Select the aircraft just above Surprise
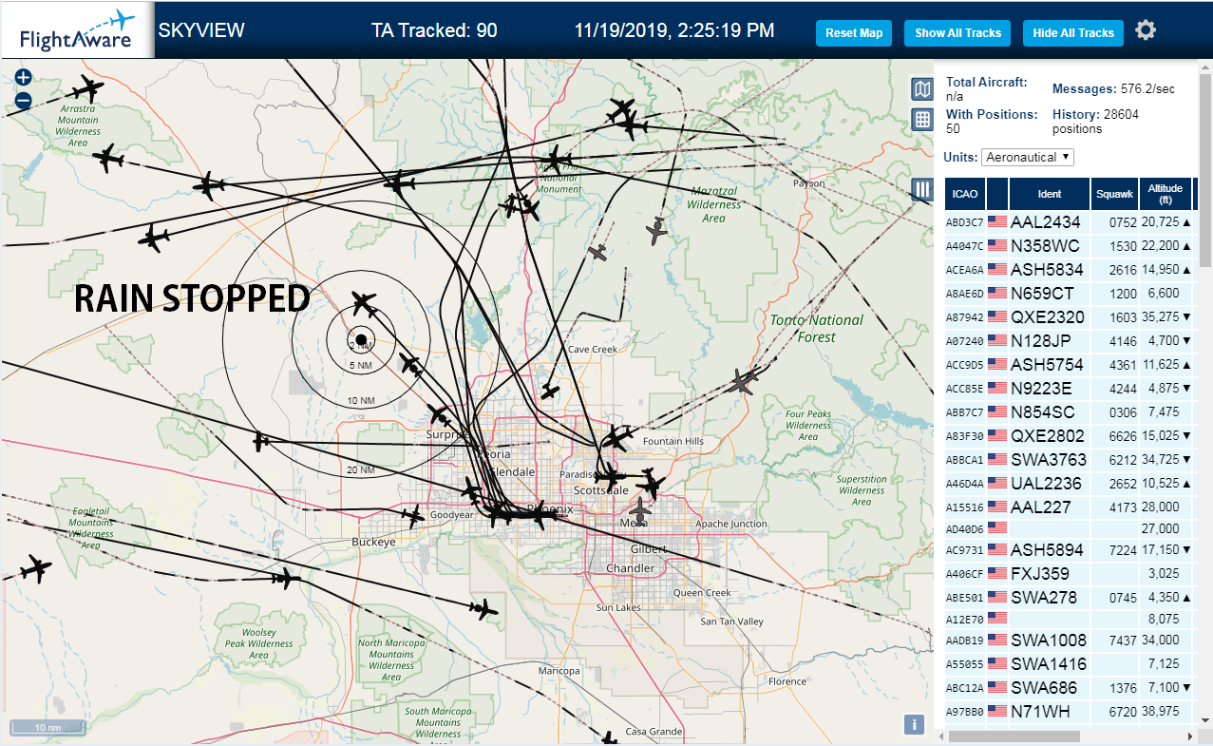 (439, 414)
